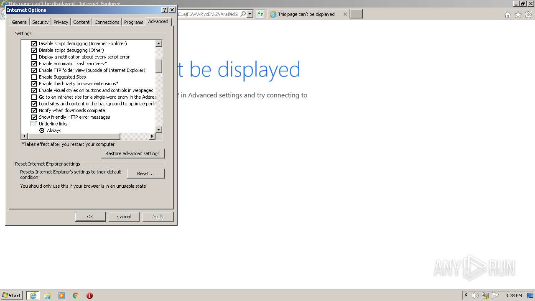Toggle Enable FTP folder view checkbox
This screenshot has height=301, width=535.
click(x=34, y=70)
